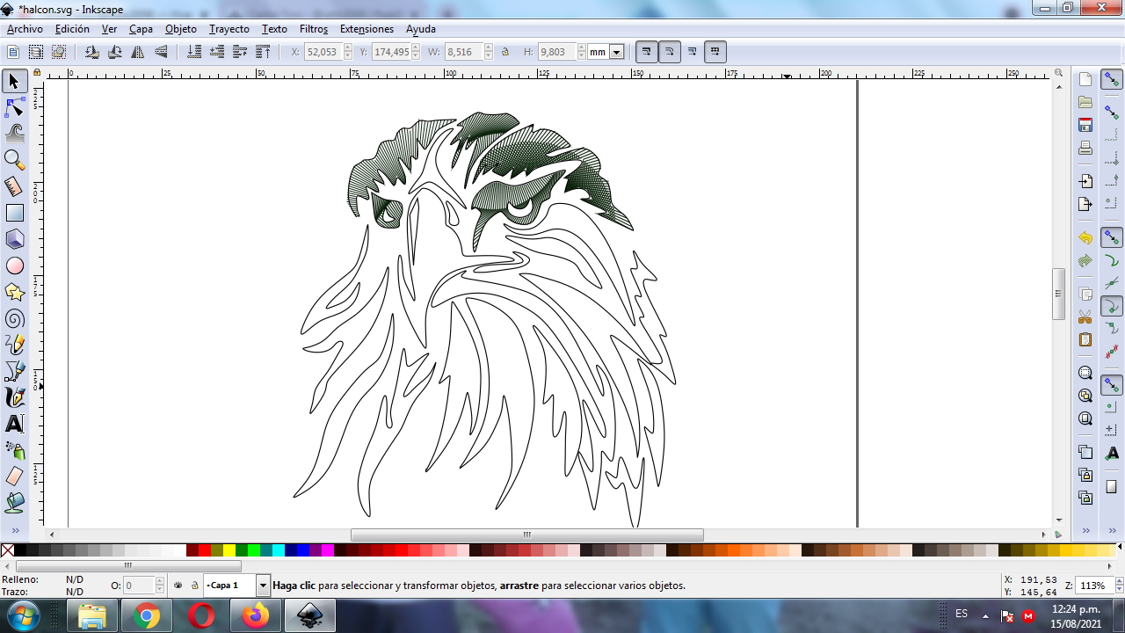
Task: Select the Measure ruler tool
Action: [x=14, y=186]
